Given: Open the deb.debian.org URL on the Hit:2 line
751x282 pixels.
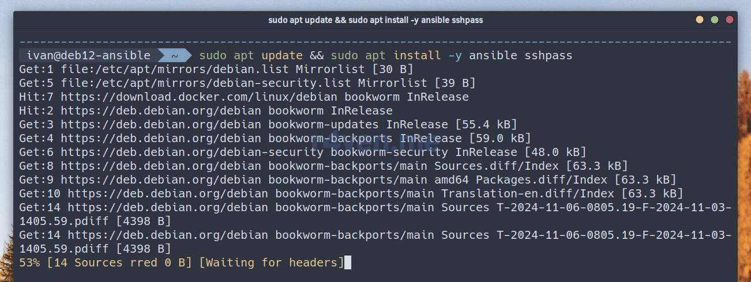Looking at the screenshot, I should 160,111.
